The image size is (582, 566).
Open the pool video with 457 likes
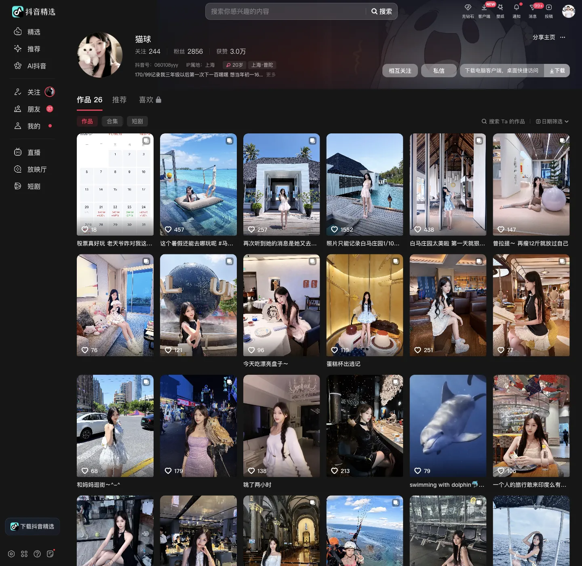(x=198, y=185)
